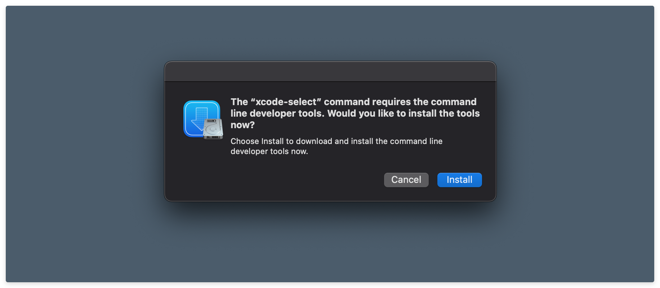Click the Choose Install description text
Screen dimensions: 660x288
336,146
